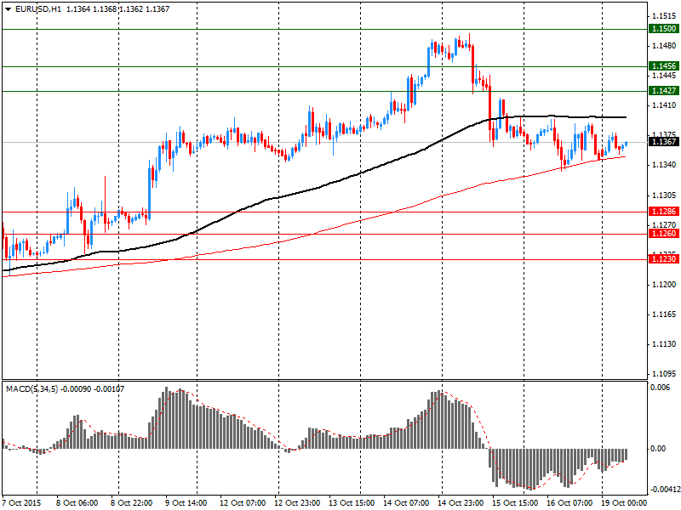This screenshot has width=681, height=510.
Task: Click the 1.1200 price scale value
Action: [664, 285]
